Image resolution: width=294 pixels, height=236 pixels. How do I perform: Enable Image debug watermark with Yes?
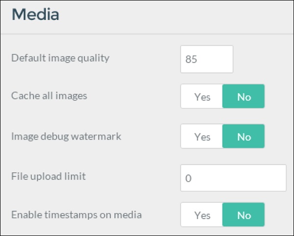[x=202, y=136]
